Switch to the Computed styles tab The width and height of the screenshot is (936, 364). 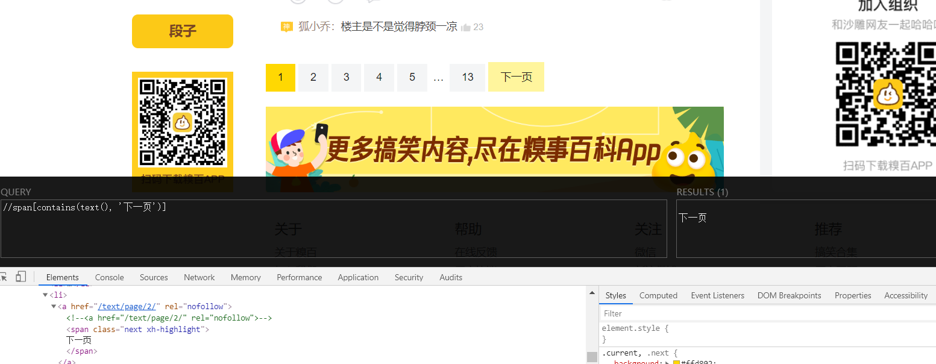tap(658, 295)
